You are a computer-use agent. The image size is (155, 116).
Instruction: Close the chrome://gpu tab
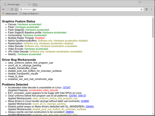[x=29, y=5]
